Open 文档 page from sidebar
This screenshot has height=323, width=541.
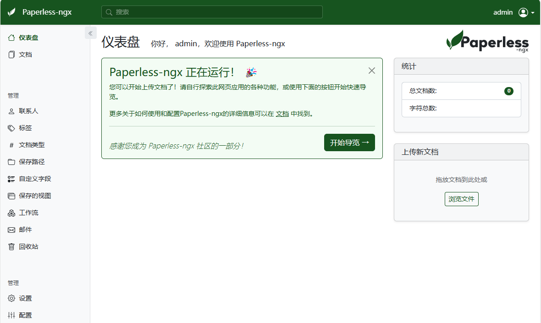click(x=25, y=55)
